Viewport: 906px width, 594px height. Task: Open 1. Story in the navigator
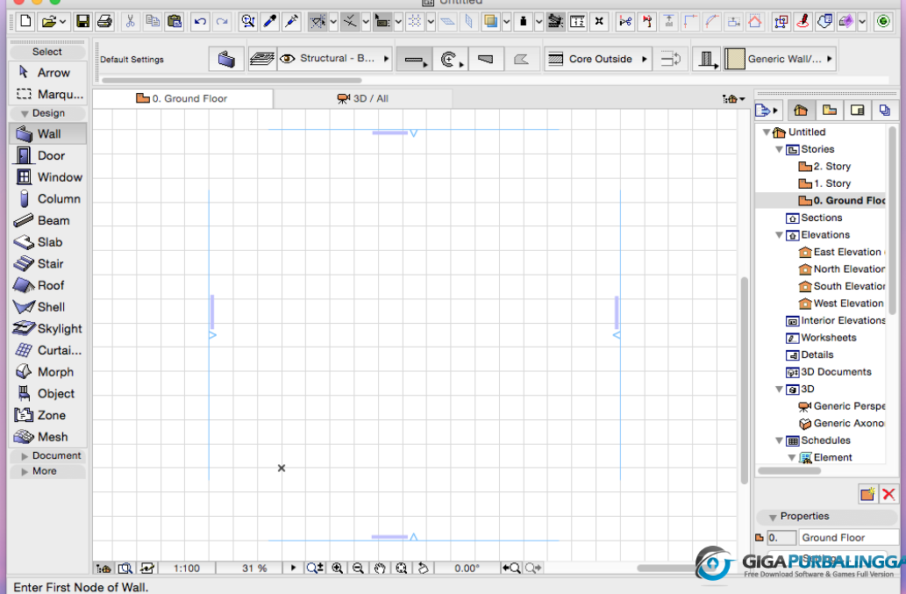[x=824, y=183]
